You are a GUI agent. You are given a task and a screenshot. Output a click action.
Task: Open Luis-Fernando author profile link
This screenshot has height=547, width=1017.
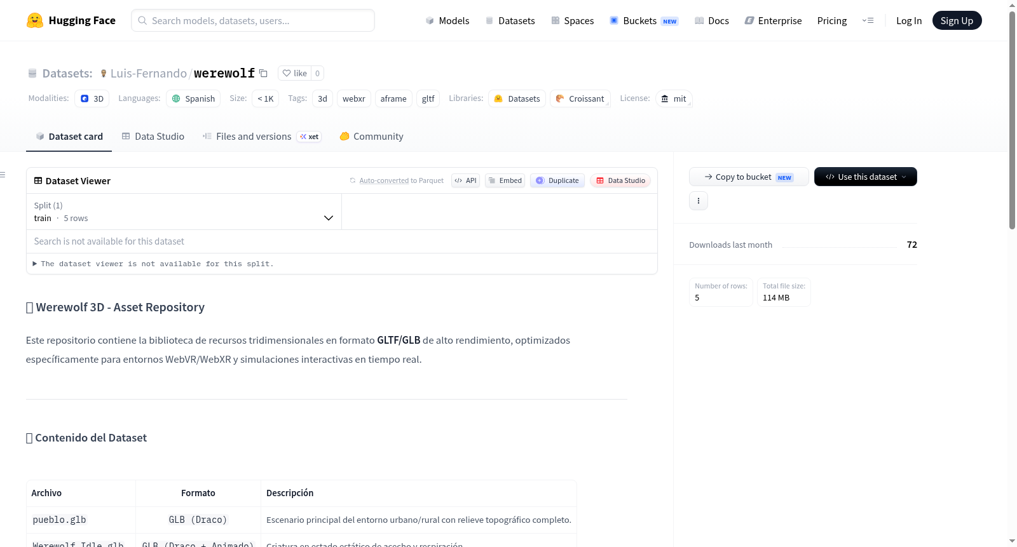pyautogui.click(x=149, y=73)
